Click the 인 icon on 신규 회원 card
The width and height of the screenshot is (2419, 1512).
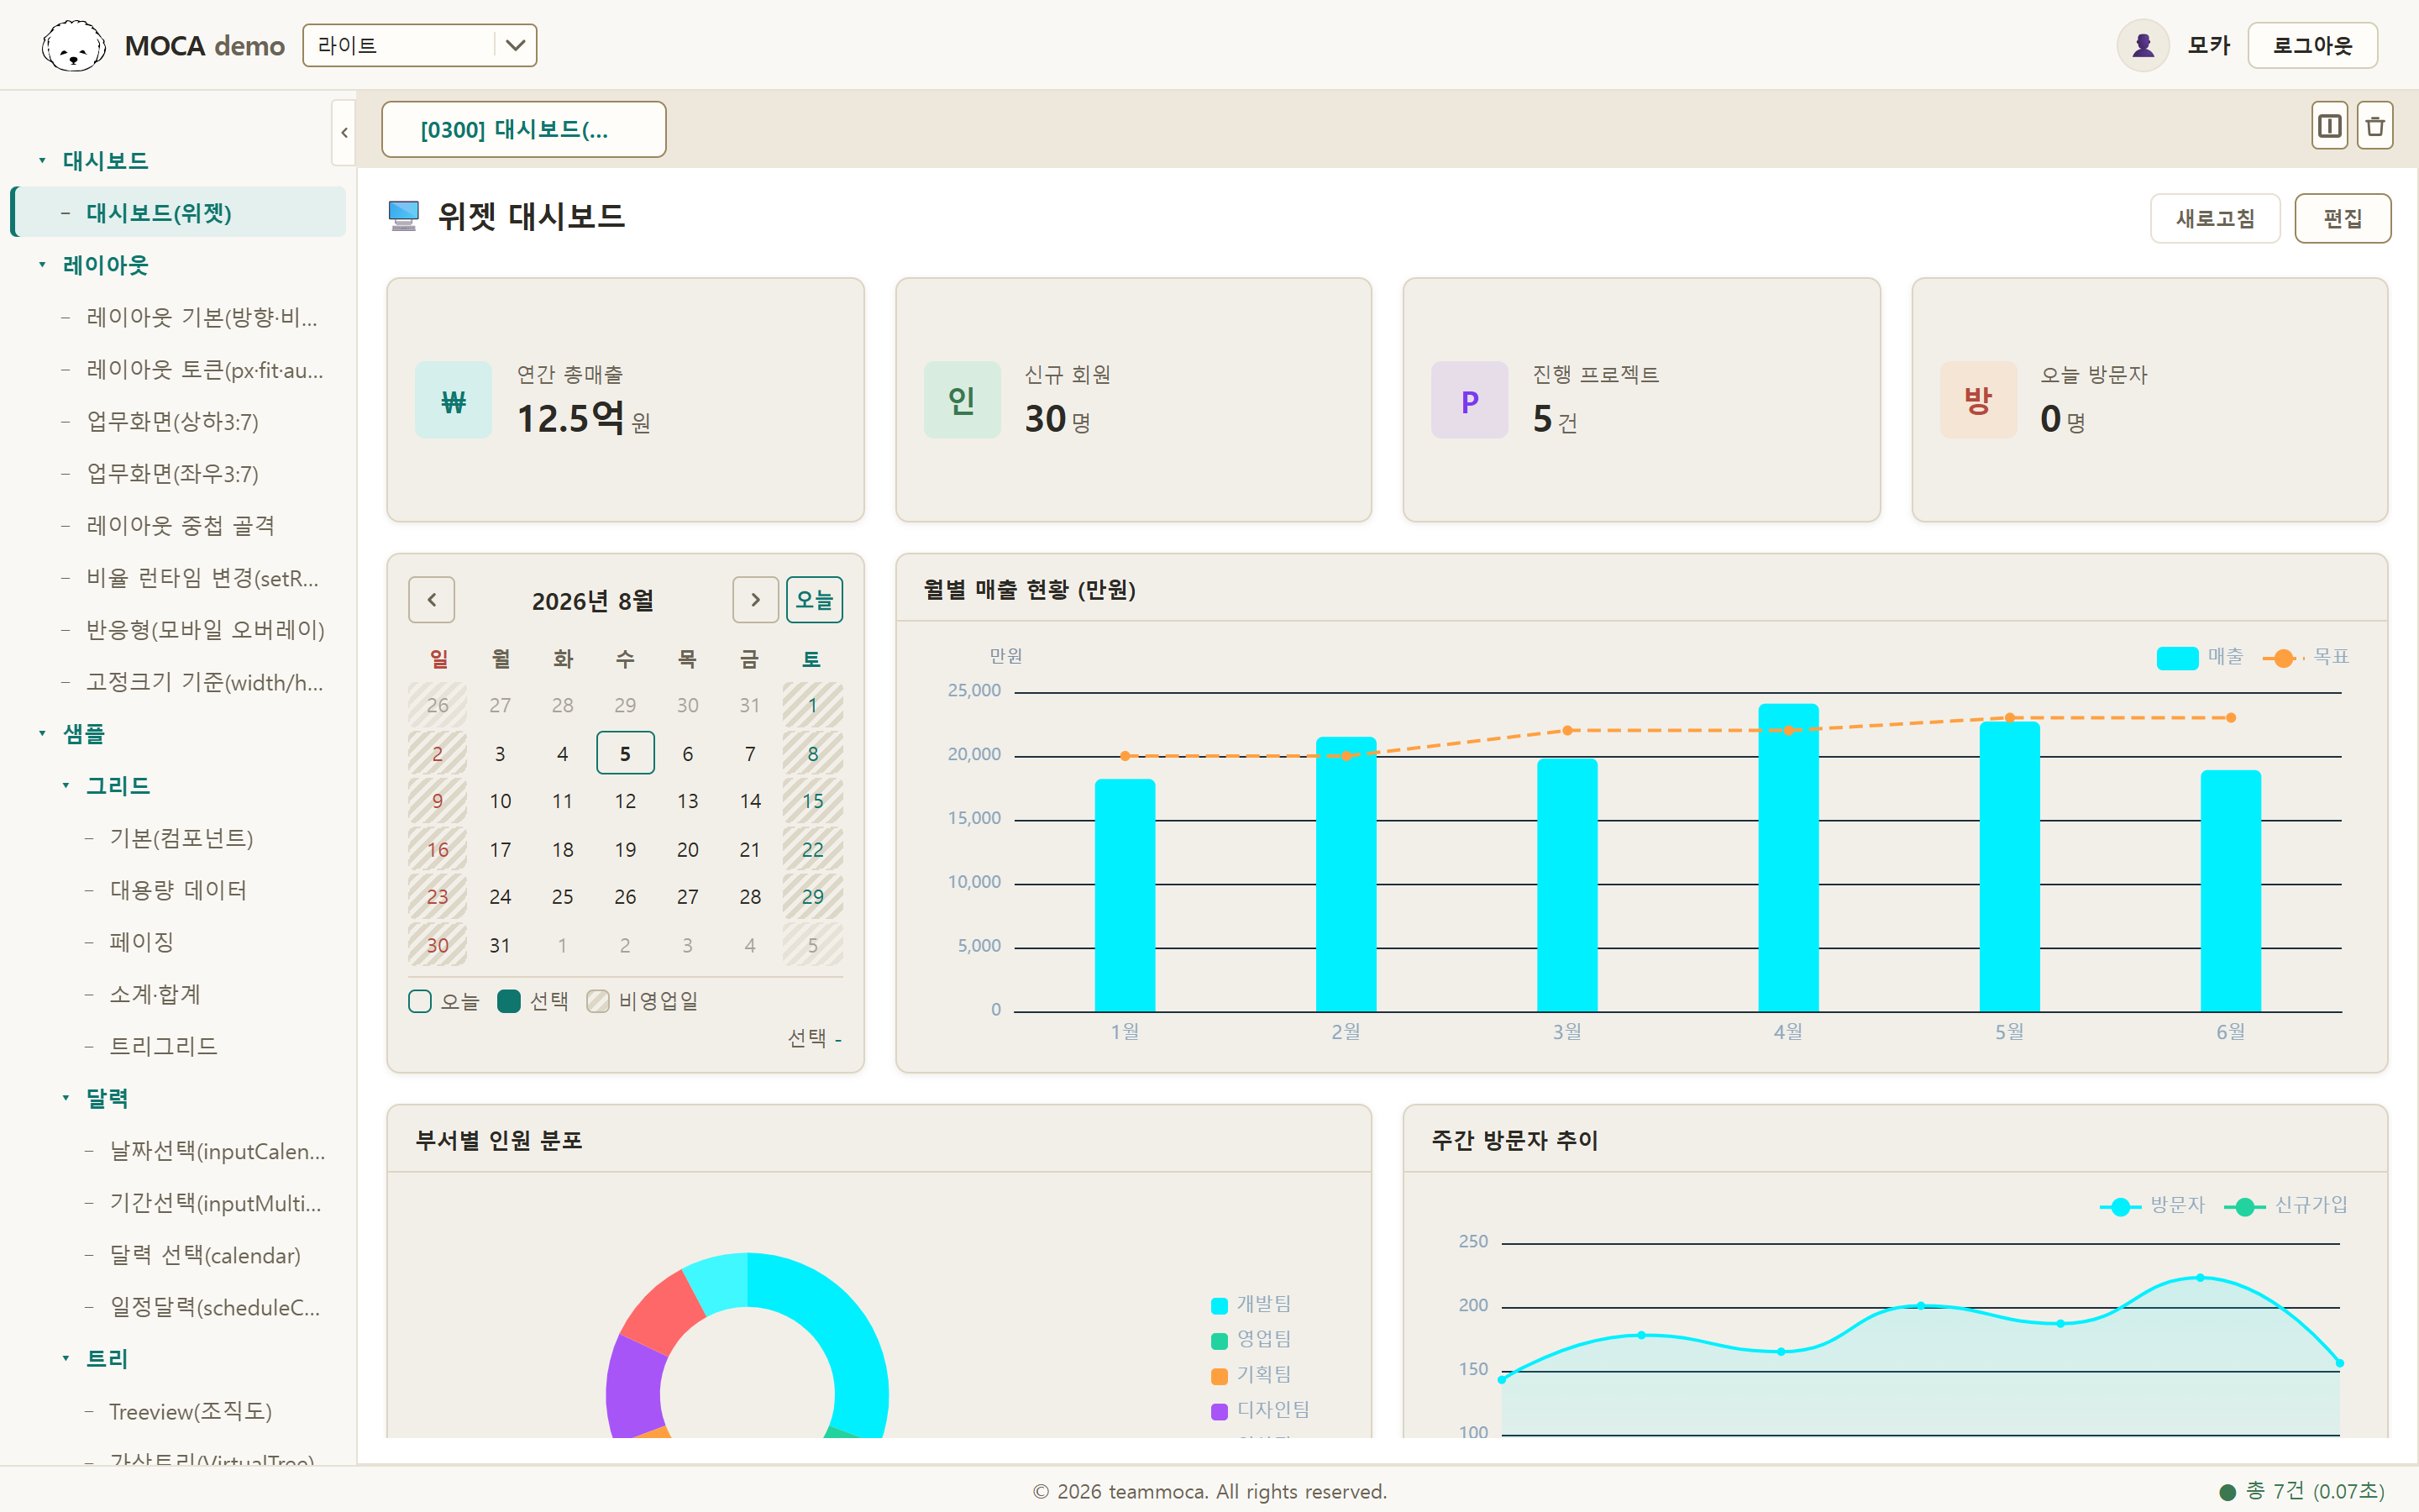click(x=962, y=400)
